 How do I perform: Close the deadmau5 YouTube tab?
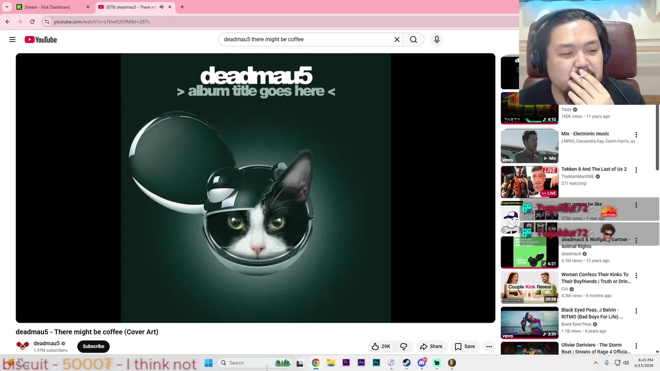point(170,7)
